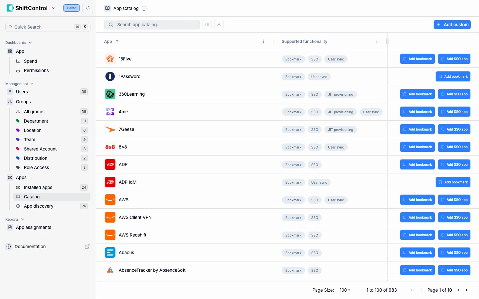
Task: Open notifications via the bell icon
Action: coord(87,8)
